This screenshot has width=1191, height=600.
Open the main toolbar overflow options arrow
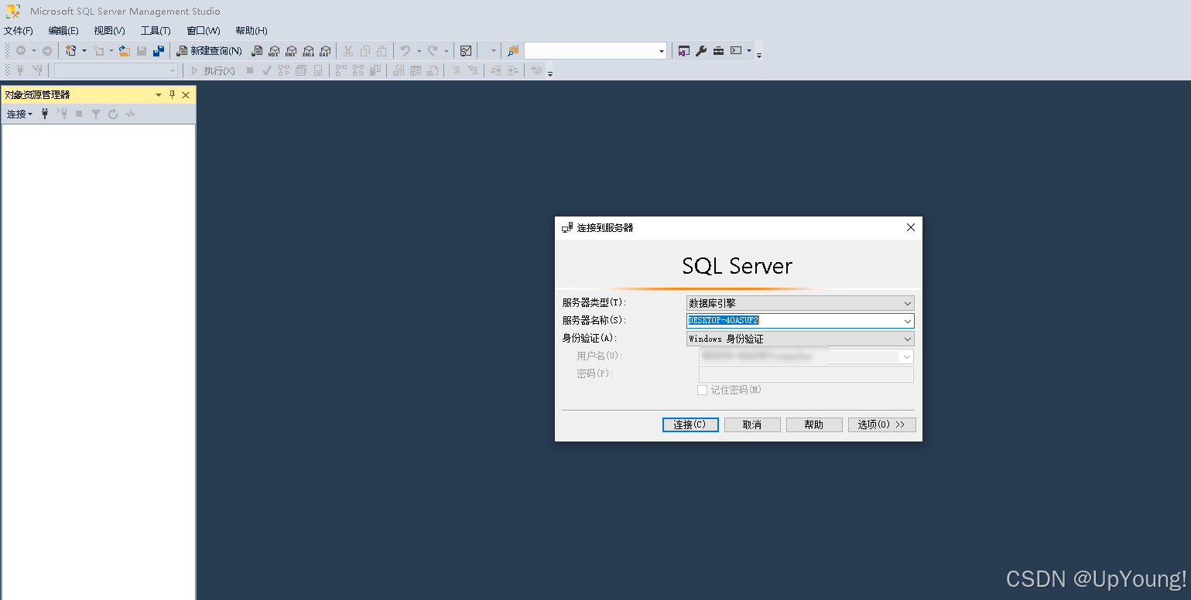pyautogui.click(x=759, y=54)
